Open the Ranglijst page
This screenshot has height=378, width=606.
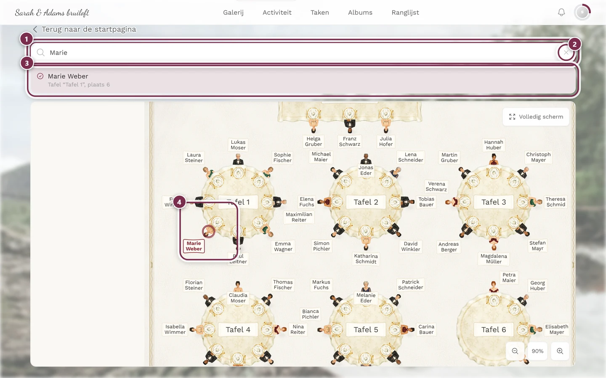(x=405, y=13)
